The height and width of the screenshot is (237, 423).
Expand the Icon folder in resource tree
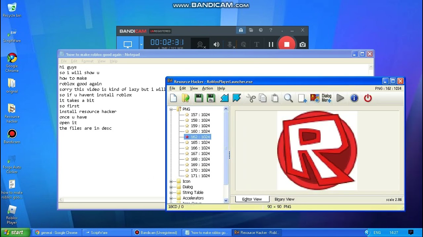pos(171,181)
